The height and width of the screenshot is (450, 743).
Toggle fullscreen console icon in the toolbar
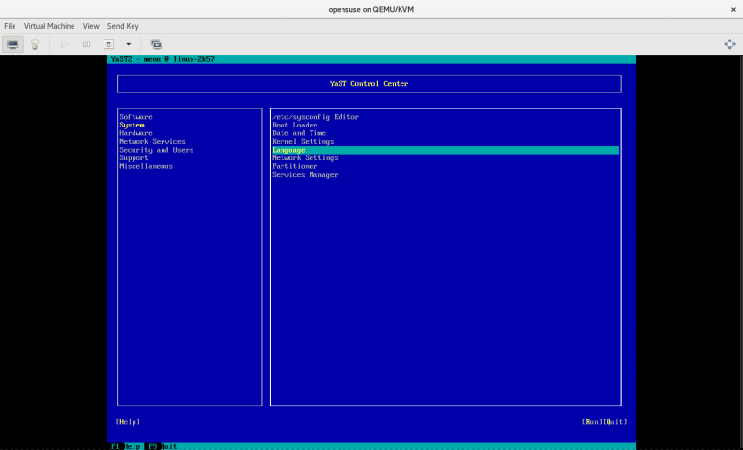[x=729, y=44]
